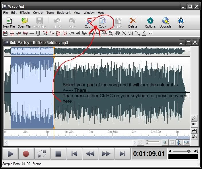Open the Window menu
Screen dimensions: 202x169
pos(89,13)
